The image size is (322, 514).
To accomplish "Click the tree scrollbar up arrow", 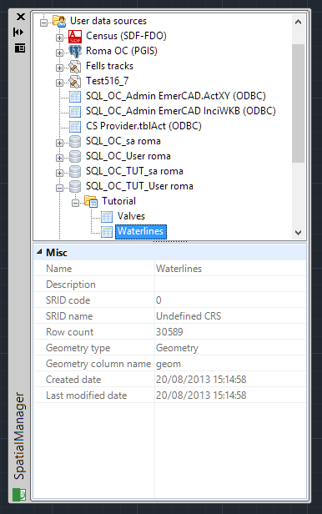I will point(298,22).
